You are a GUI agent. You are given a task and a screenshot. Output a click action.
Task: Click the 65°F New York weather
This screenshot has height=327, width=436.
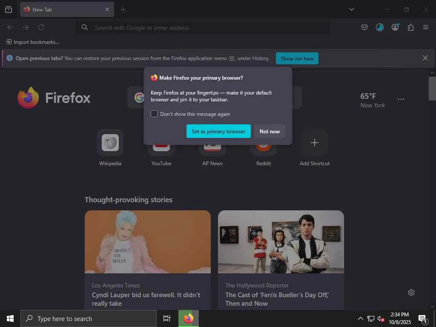click(x=373, y=100)
